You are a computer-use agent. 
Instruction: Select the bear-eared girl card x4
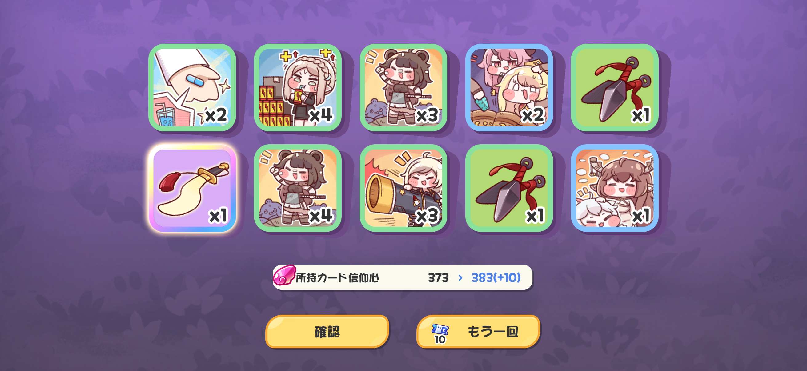pos(298,188)
